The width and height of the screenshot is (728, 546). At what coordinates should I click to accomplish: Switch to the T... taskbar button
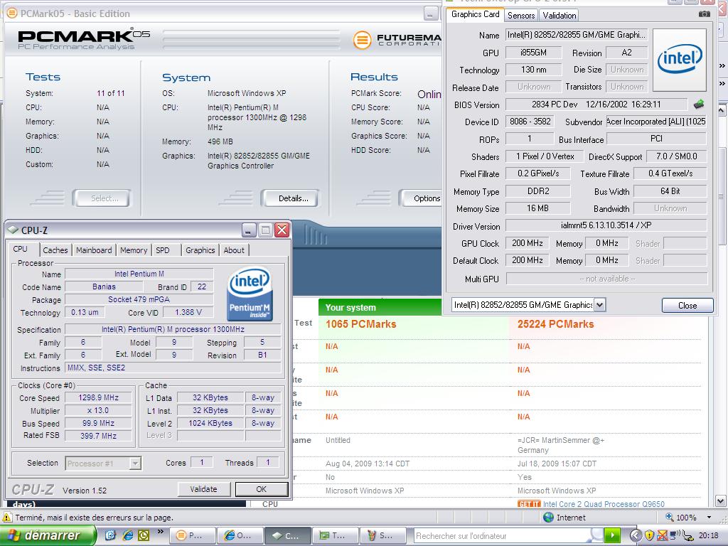coord(335,535)
